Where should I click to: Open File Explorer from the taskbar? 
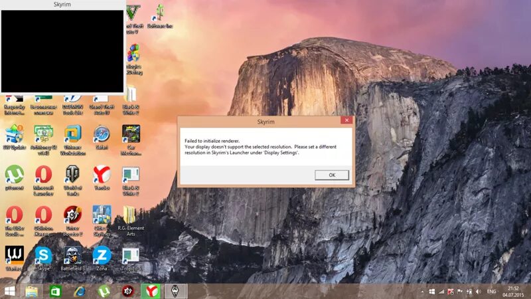[31, 291]
